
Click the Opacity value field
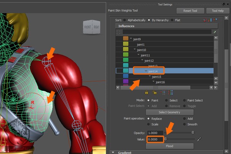tap(155, 133)
